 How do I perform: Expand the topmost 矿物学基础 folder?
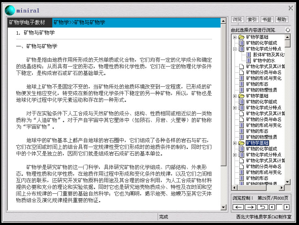point(235,37)
